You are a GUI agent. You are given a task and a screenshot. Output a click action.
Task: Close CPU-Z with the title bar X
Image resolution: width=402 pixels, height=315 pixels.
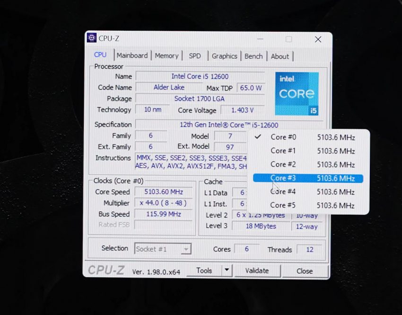click(318, 39)
